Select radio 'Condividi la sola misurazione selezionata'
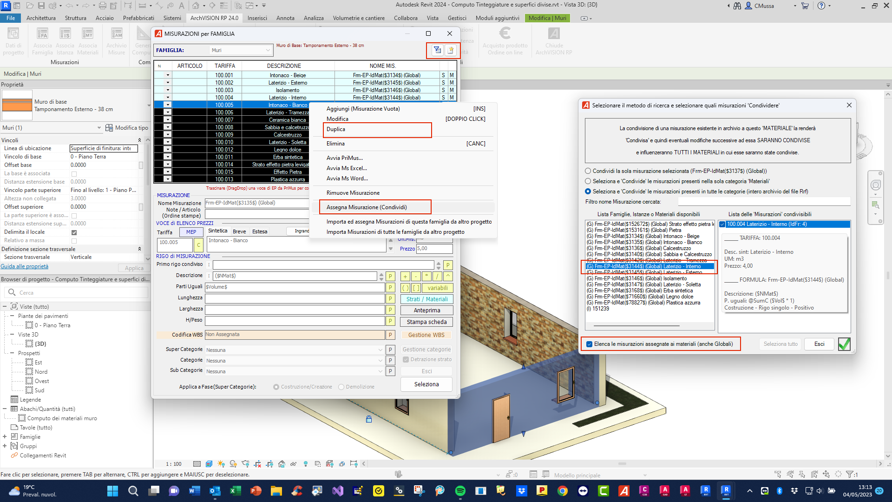 click(x=588, y=171)
